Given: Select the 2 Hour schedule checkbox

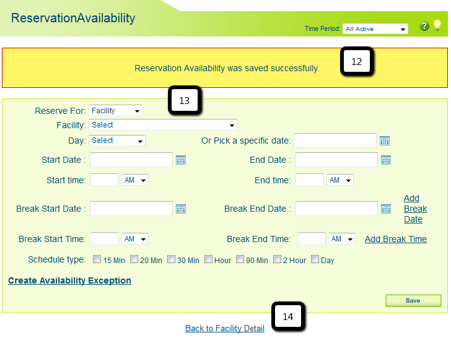Looking at the screenshot, I should 277,259.
